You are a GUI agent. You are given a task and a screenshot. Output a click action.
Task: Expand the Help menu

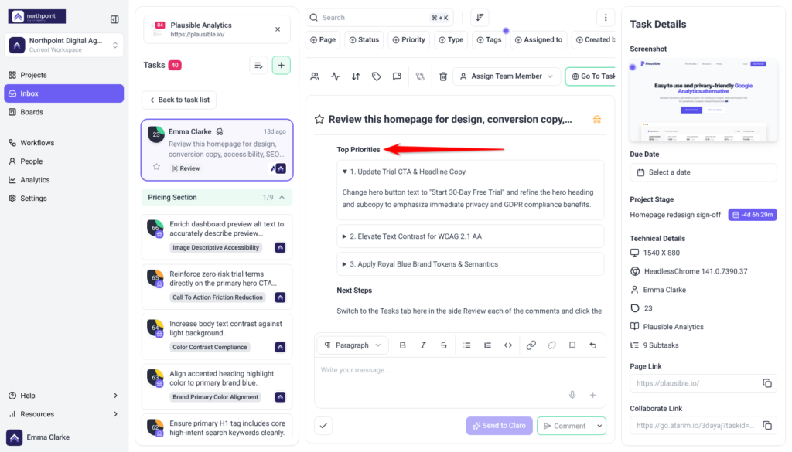click(x=63, y=396)
